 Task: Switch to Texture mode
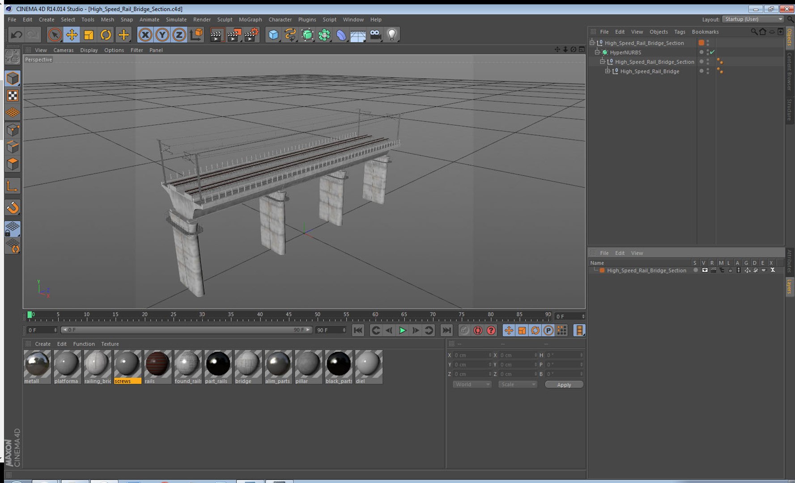point(13,96)
